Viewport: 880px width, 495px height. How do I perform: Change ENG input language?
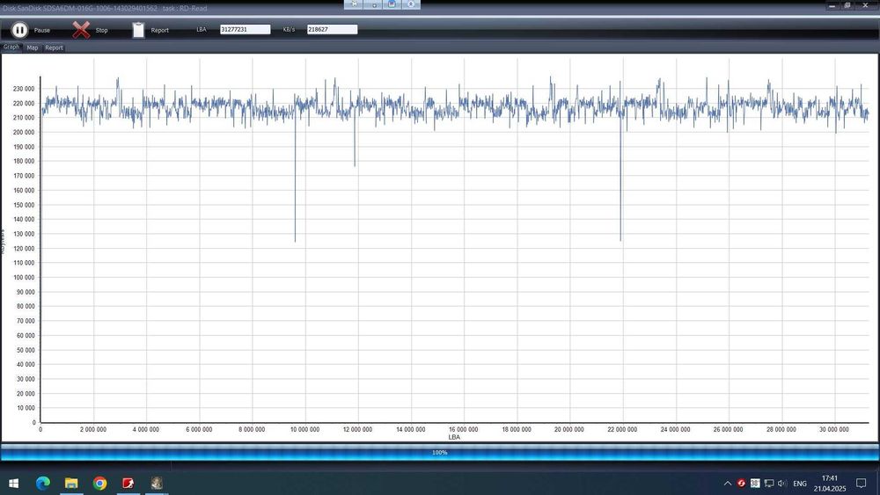point(800,484)
